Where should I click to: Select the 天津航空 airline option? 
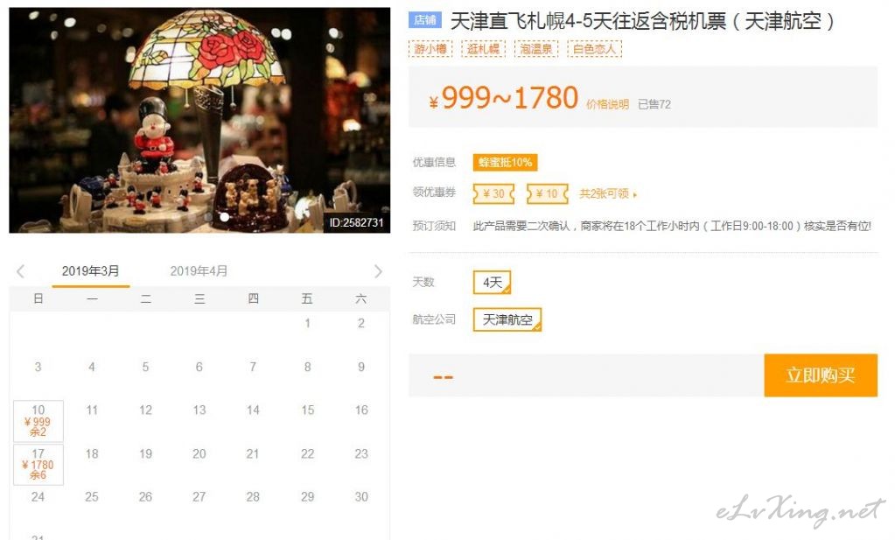[x=507, y=319]
